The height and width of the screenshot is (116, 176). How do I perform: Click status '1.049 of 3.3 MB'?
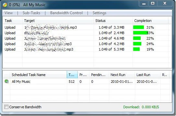111,27
